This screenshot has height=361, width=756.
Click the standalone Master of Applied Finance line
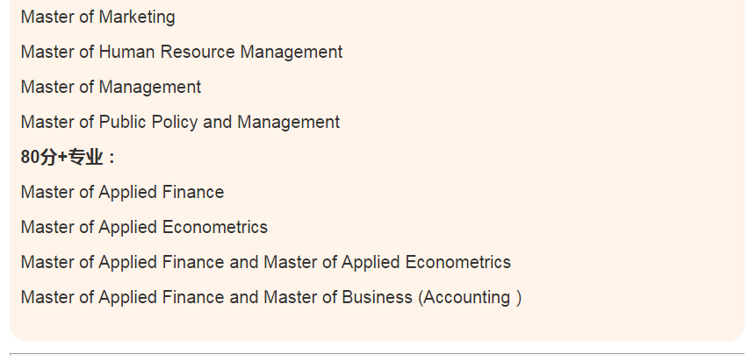(x=122, y=192)
